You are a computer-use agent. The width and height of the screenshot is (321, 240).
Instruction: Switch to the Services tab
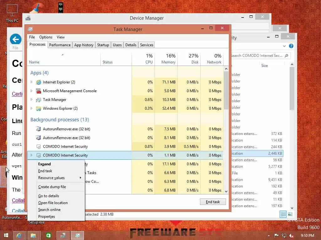[x=147, y=45]
